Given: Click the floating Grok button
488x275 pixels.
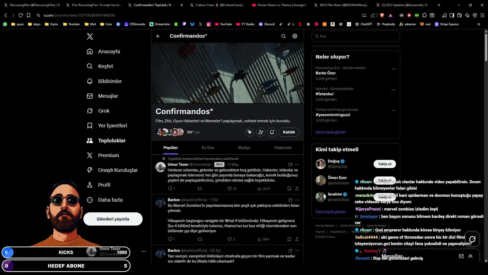Looking at the screenshot, I should (x=472, y=239).
